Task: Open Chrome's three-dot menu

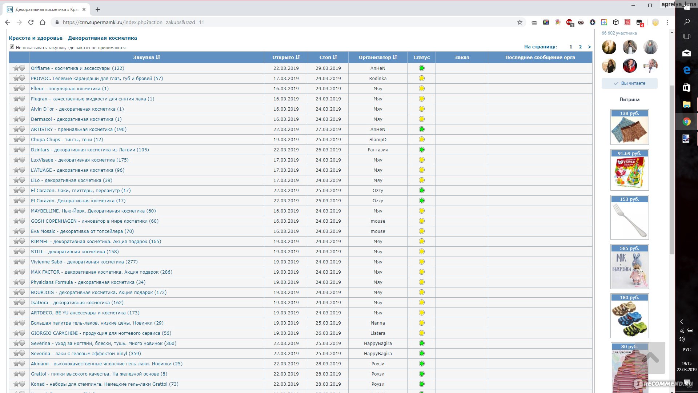Action: [667, 23]
